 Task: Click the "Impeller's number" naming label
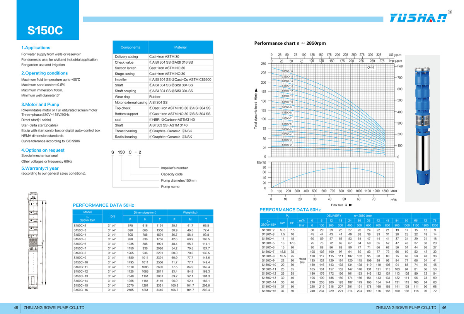click(x=174, y=168)
